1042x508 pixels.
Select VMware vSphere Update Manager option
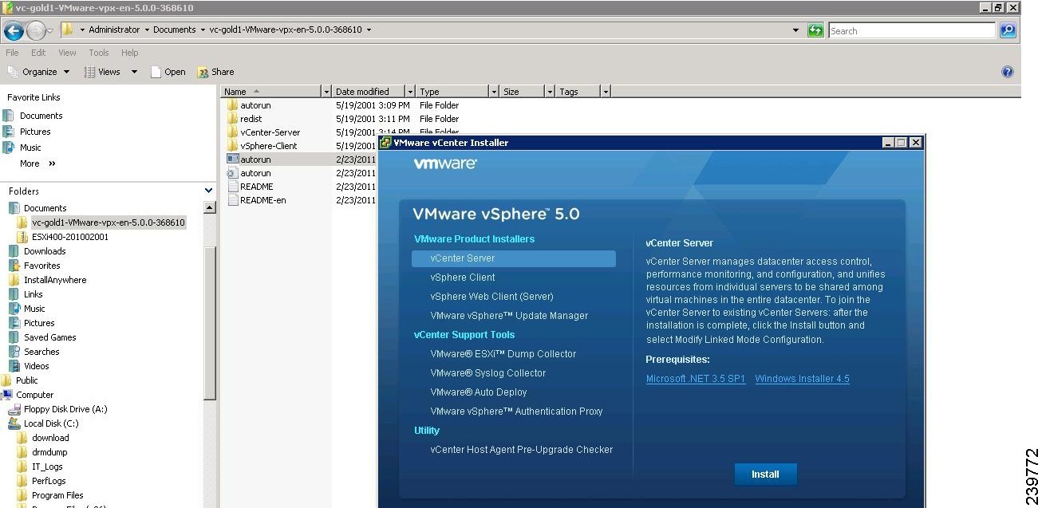(509, 316)
